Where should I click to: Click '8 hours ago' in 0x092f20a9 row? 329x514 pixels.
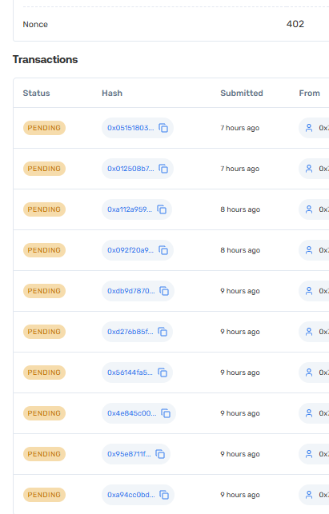tap(240, 250)
